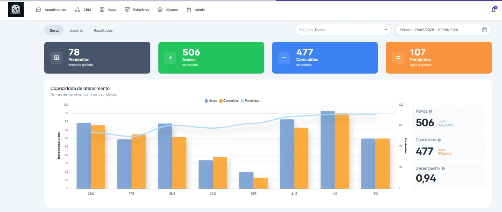Click the plus icon on the 506 Novos card
This screenshot has width=502, height=212.
tap(170, 58)
